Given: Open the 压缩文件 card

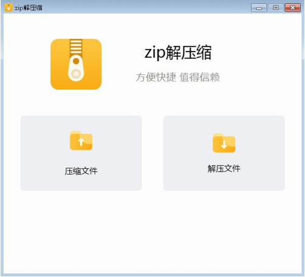Looking at the screenshot, I should click(x=81, y=153).
